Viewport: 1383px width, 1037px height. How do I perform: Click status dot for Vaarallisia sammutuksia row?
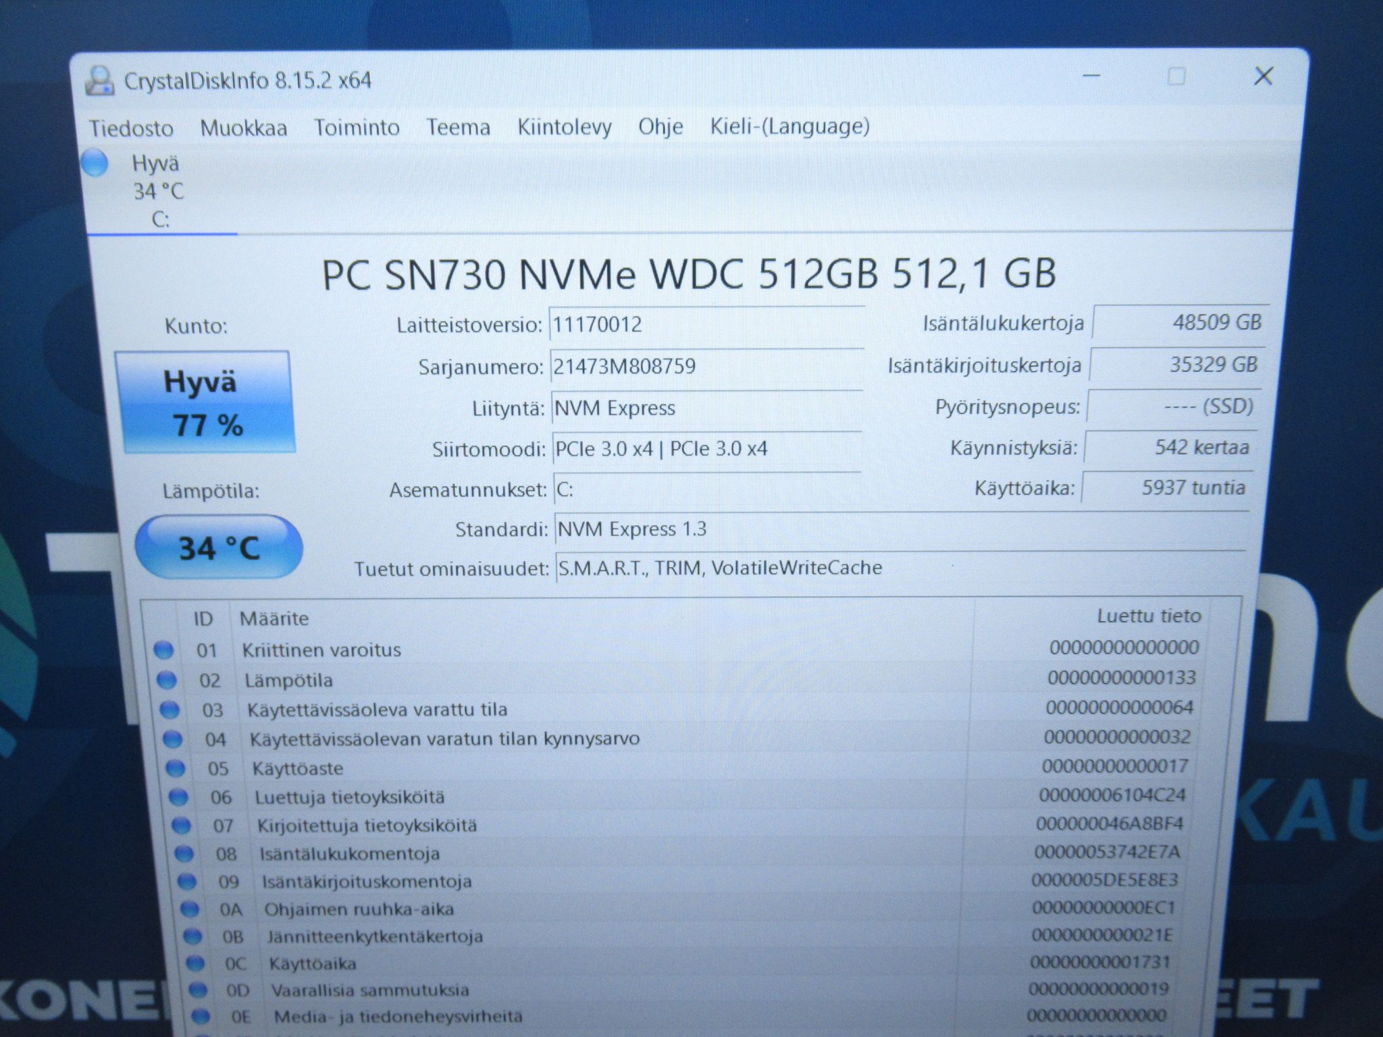(197, 990)
